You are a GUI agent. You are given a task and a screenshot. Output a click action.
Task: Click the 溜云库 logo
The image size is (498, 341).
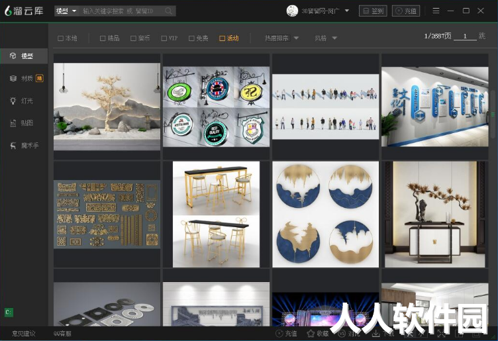coord(24,11)
